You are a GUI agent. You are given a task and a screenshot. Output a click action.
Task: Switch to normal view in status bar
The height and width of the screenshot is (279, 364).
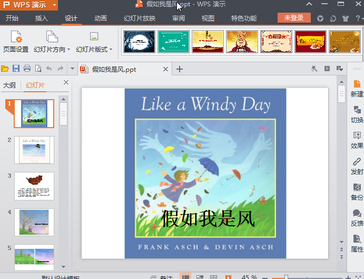click(x=185, y=277)
